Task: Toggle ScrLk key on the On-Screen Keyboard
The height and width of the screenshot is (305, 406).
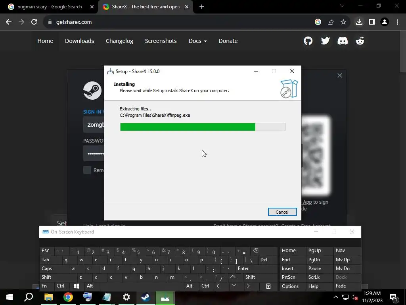Action: tap(319, 277)
